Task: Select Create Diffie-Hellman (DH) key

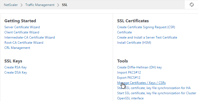Action: click(139, 67)
